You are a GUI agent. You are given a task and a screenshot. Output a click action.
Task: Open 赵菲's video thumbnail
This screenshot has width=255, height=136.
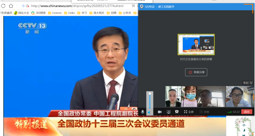point(173,97)
